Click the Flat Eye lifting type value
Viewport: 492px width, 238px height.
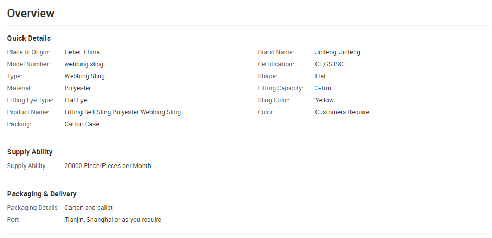76,100
